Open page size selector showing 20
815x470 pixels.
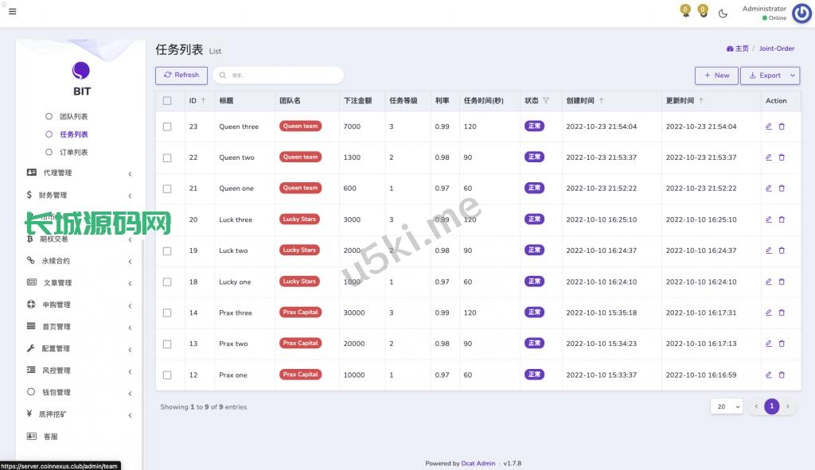click(726, 406)
